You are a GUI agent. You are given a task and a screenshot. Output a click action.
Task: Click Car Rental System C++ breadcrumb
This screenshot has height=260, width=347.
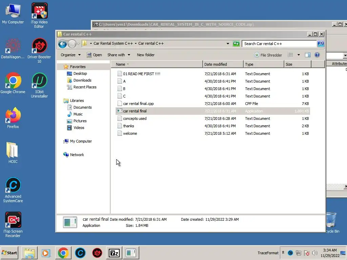(x=113, y=43)
